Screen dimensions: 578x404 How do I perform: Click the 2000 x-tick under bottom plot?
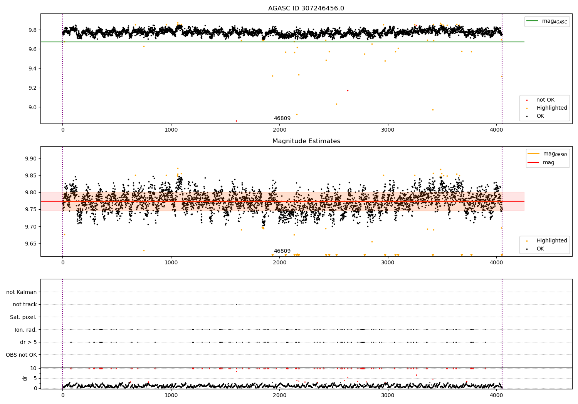click(279, 396)
